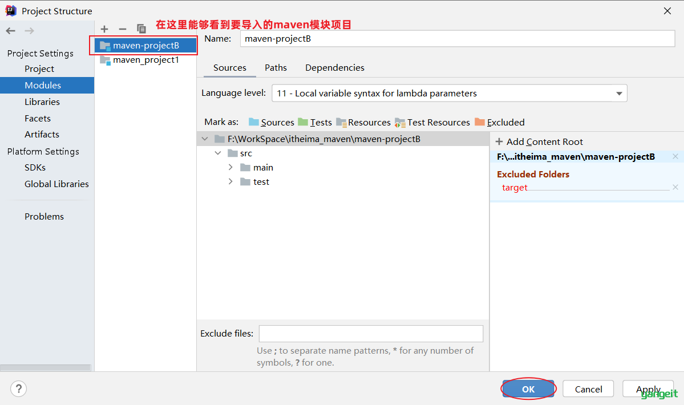Select the F:\WorkSpace content root row
684x405 pixels.
click(343, 139)
